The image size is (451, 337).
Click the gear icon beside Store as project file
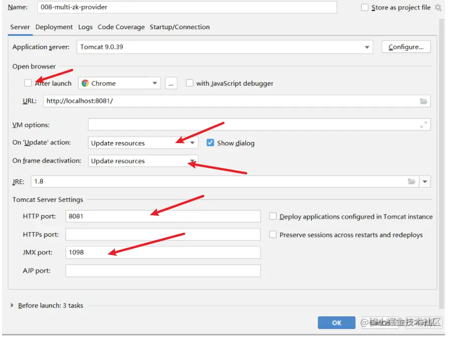coord(438,8)
